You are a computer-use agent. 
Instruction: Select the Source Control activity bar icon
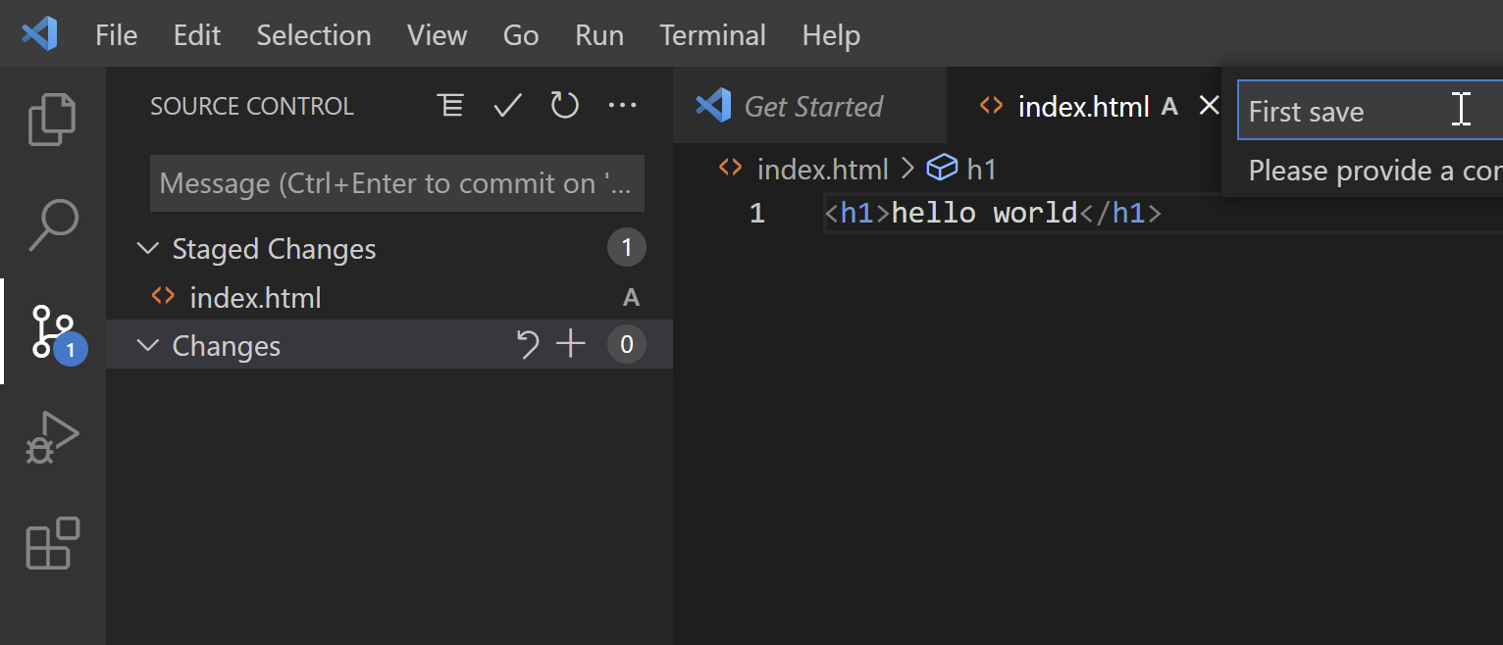(52, 331)
